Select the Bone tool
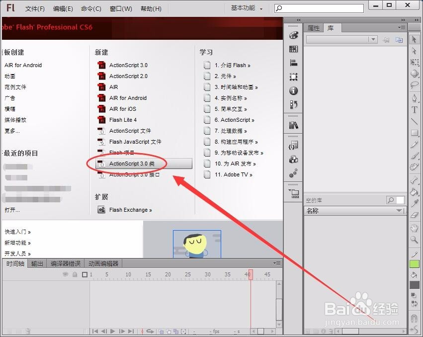423x337 pixels. (414, 180)
